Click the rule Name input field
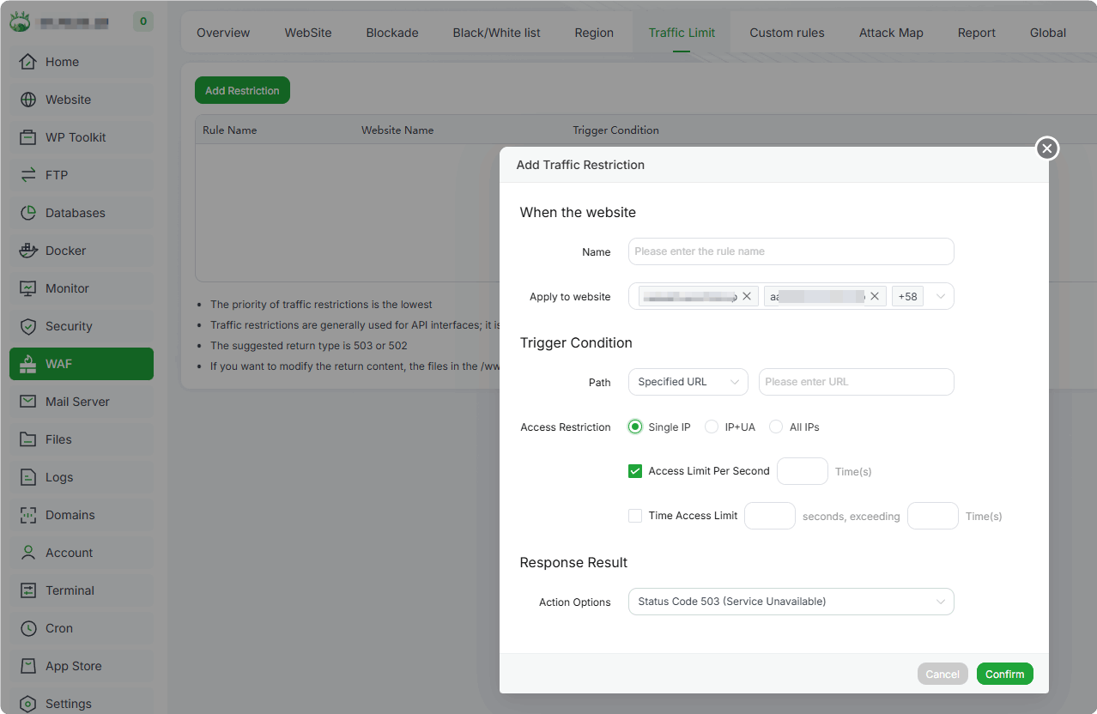1097x714 pixels. pyautogui.click(x=791, y=251)
